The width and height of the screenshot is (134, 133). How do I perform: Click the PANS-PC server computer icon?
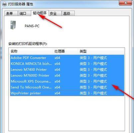pos(13,25)
